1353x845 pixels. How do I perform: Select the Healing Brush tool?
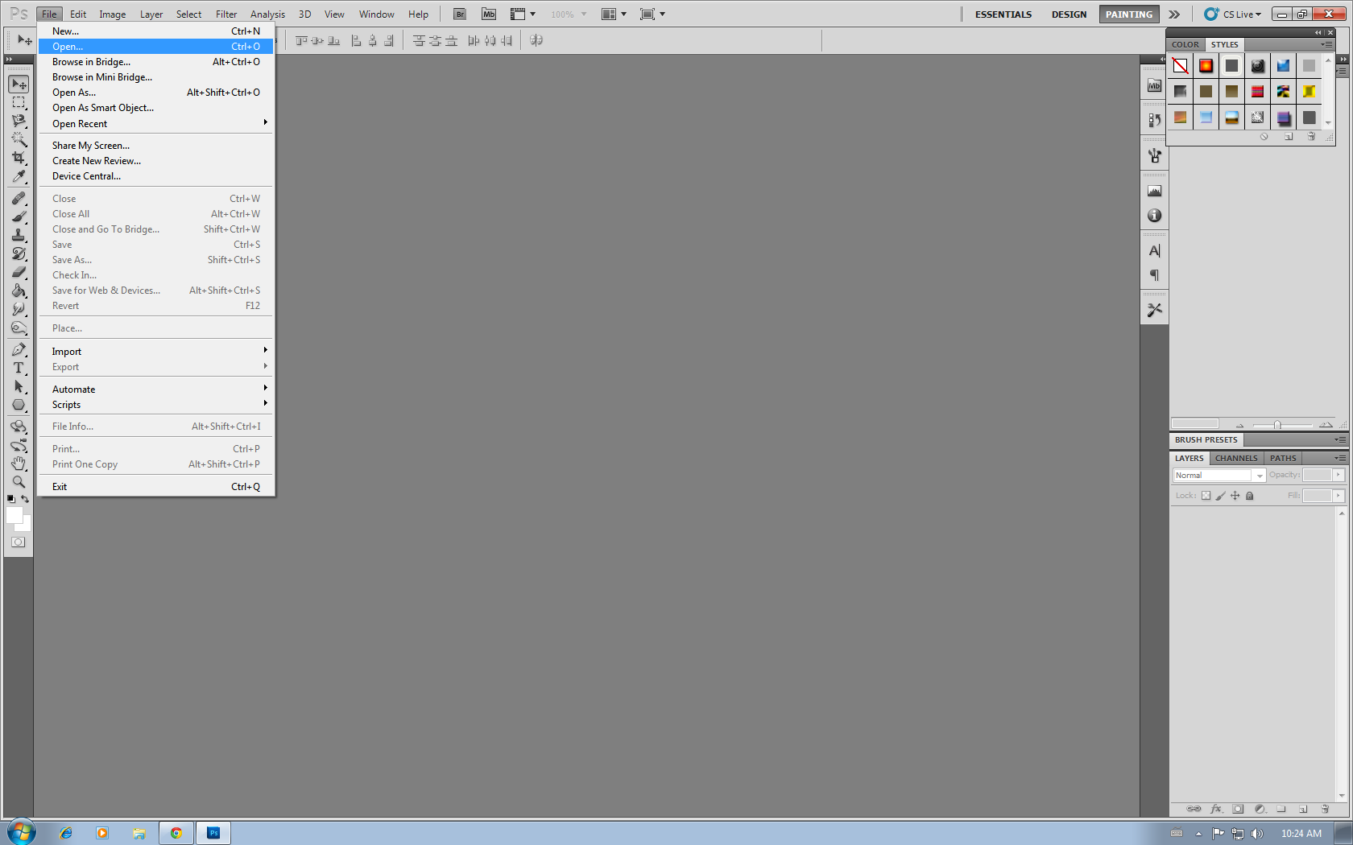tap(19, 198)
